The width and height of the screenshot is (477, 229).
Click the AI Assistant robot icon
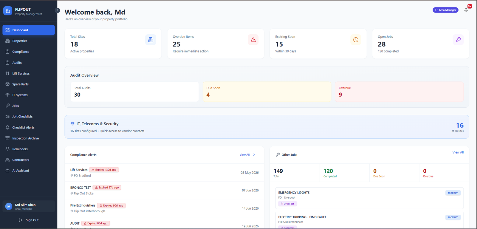7,171
